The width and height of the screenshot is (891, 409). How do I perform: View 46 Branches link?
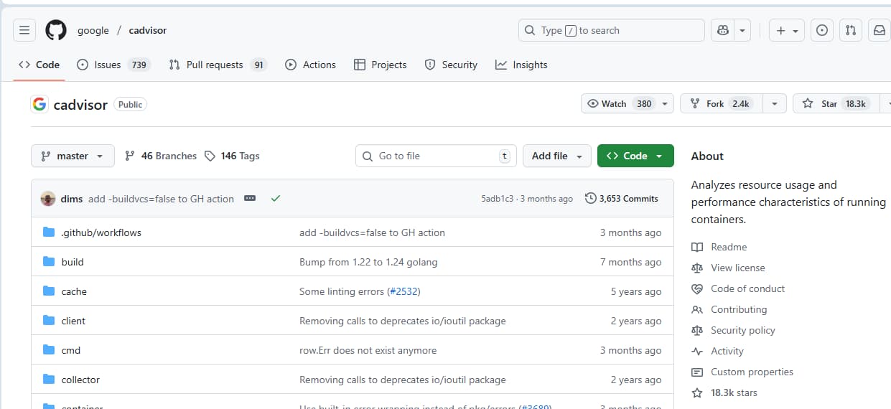(x=161, y=156)
